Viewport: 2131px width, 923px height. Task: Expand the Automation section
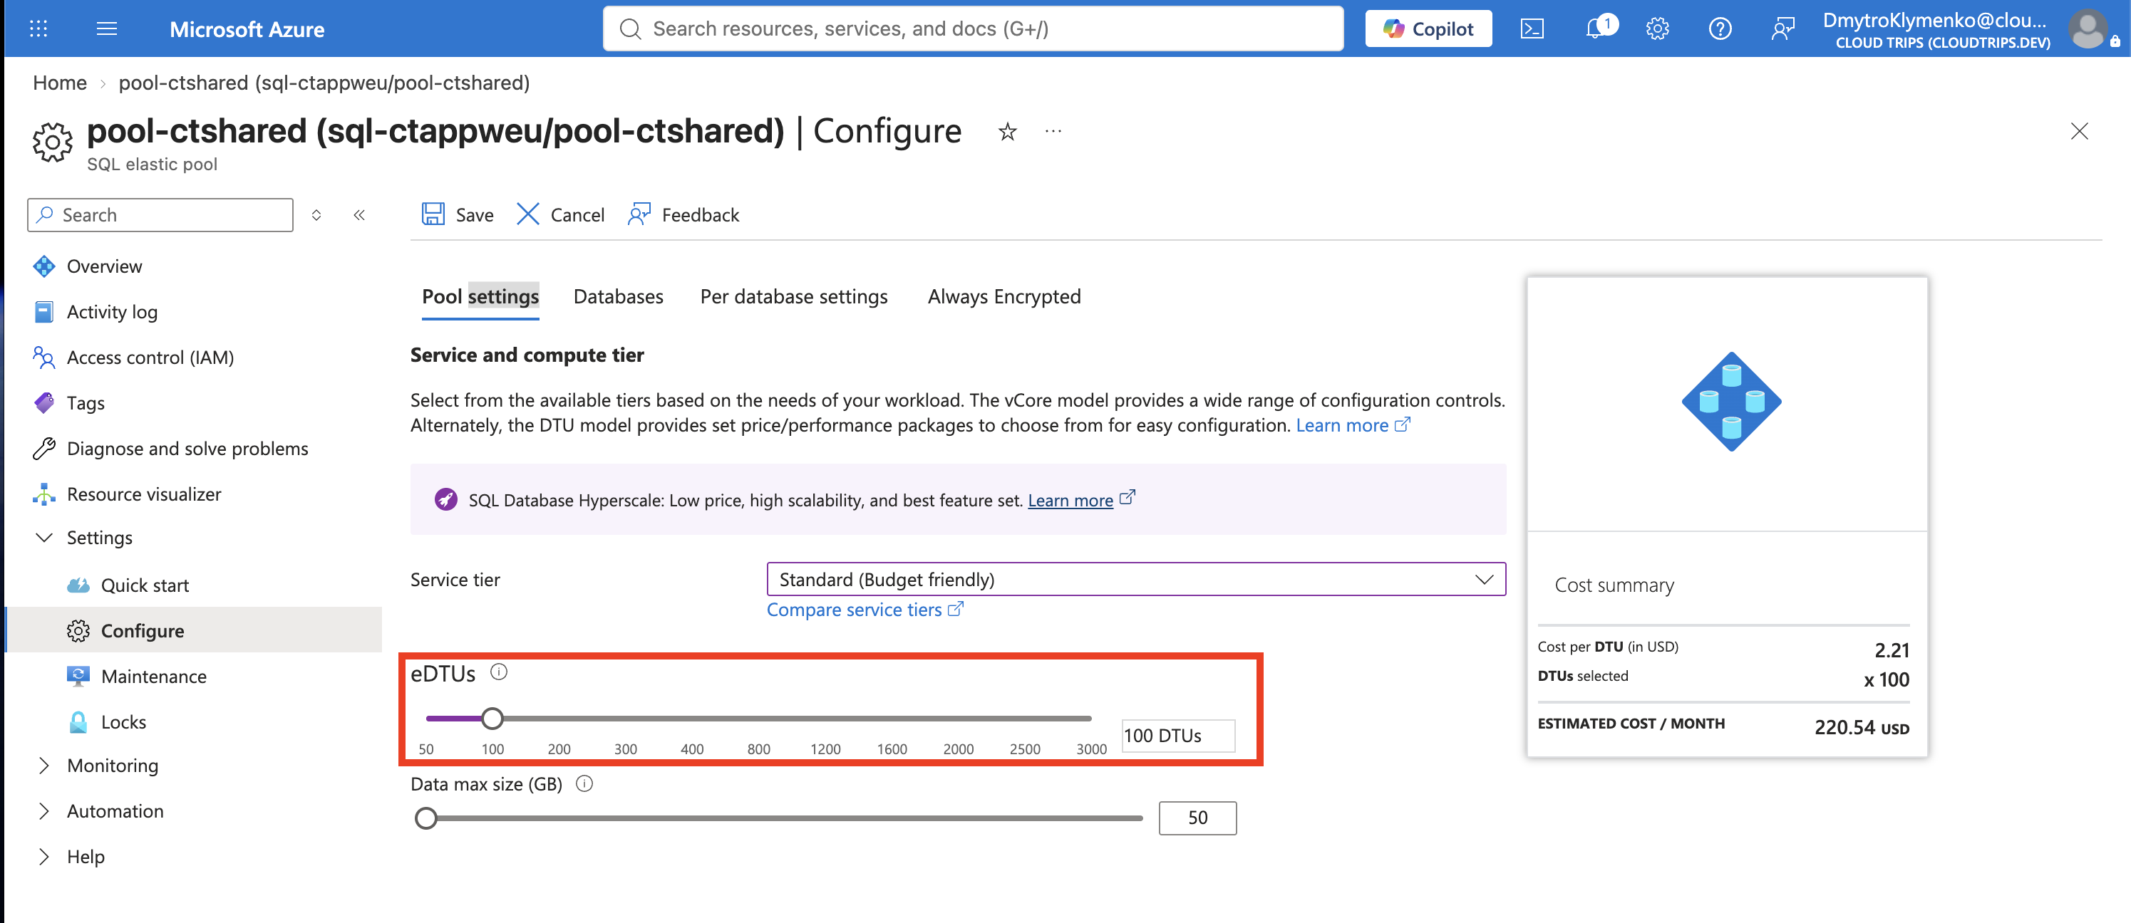pyautogui.click(x=44, y=810)
